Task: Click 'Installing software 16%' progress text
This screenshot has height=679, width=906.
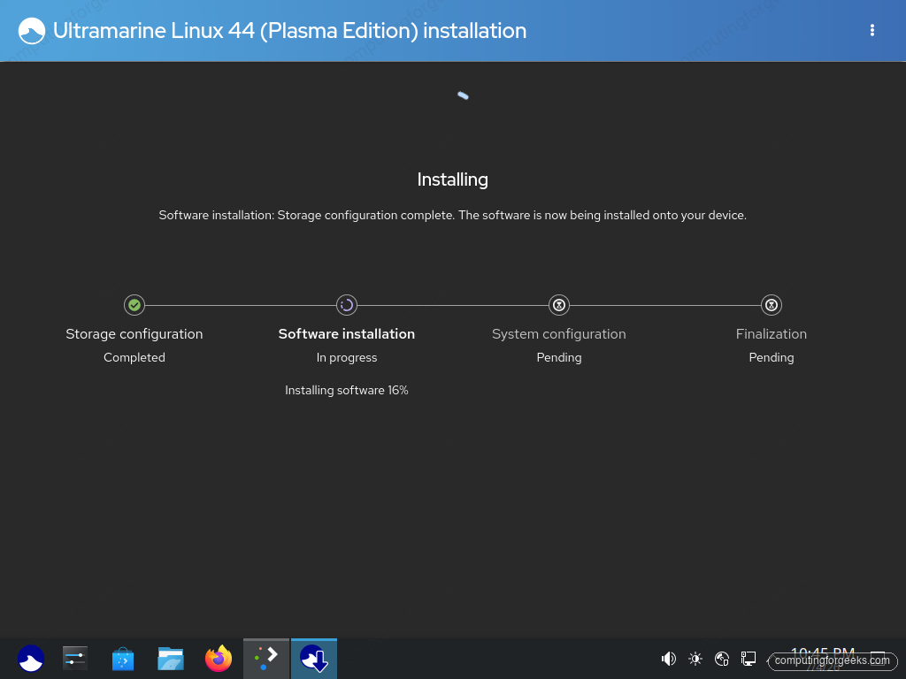Action: pyautogui.click(x=347, y=390)
